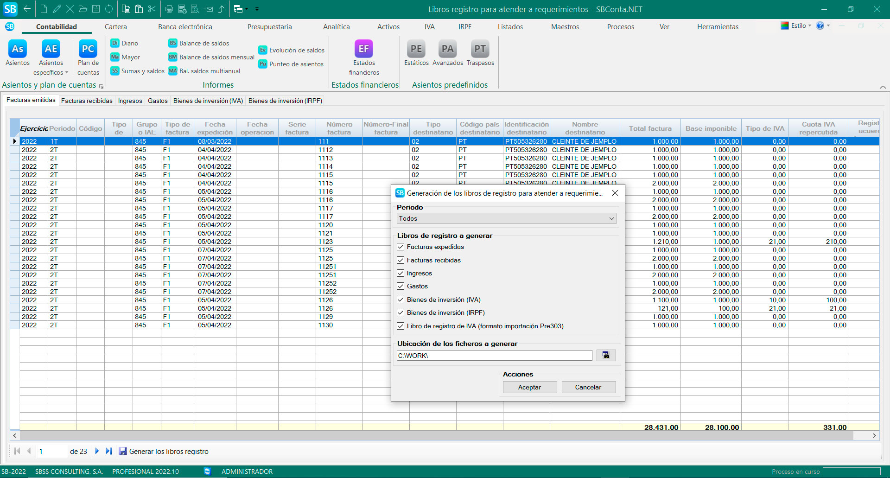The width and height of the screenshot is (890, 478).
Task: Click the Traspasos PT icon
Action: (480, 49)
